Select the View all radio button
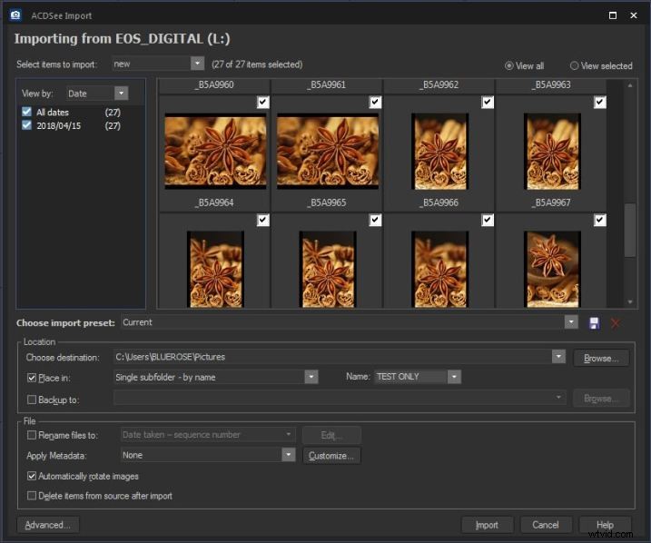 [508, 65]
